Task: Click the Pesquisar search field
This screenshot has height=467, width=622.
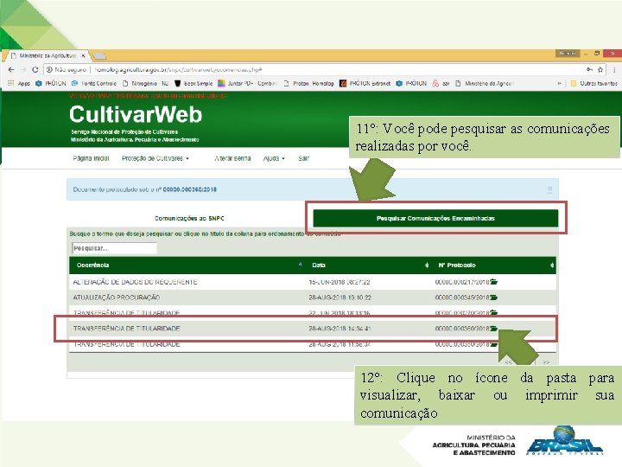Action: click(x=114, y=248)
